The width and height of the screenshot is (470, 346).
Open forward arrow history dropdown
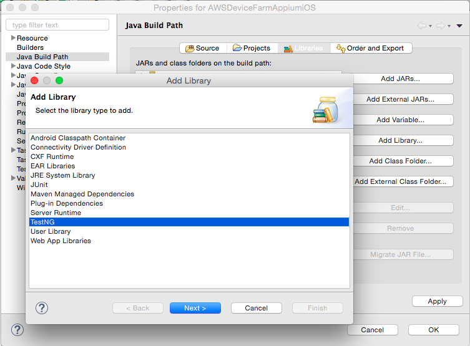click(449, 26)
